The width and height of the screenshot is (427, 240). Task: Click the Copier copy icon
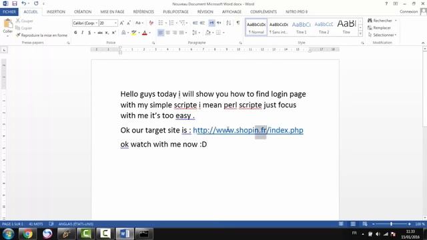[x=18, y=28]
